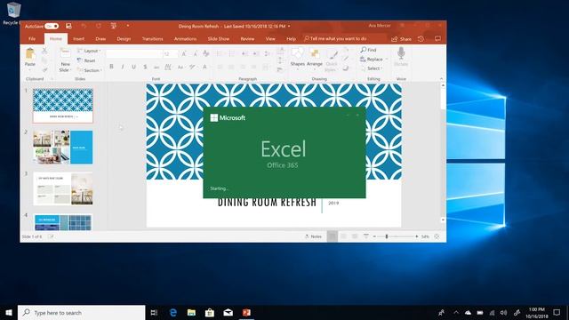This screenshot has height=320, width=569.
Task: Click the volume speaker icon in system tray
Action: coord(503,312)
